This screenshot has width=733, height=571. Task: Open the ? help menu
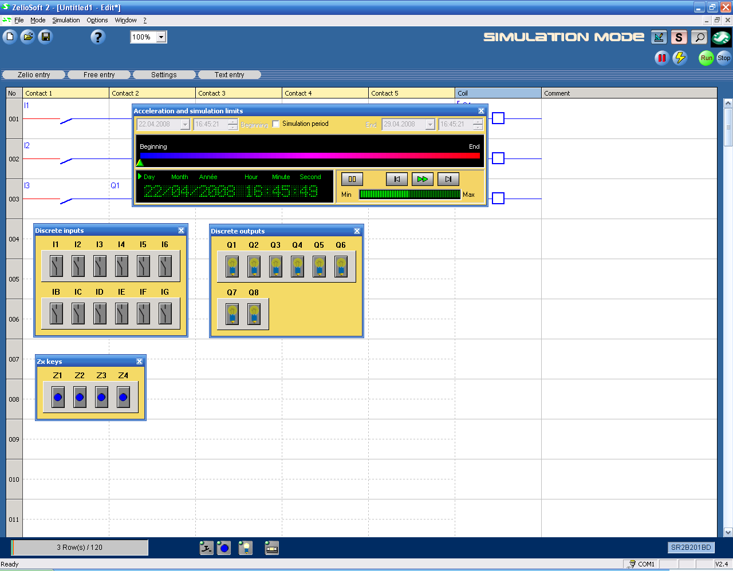(145, 20)
